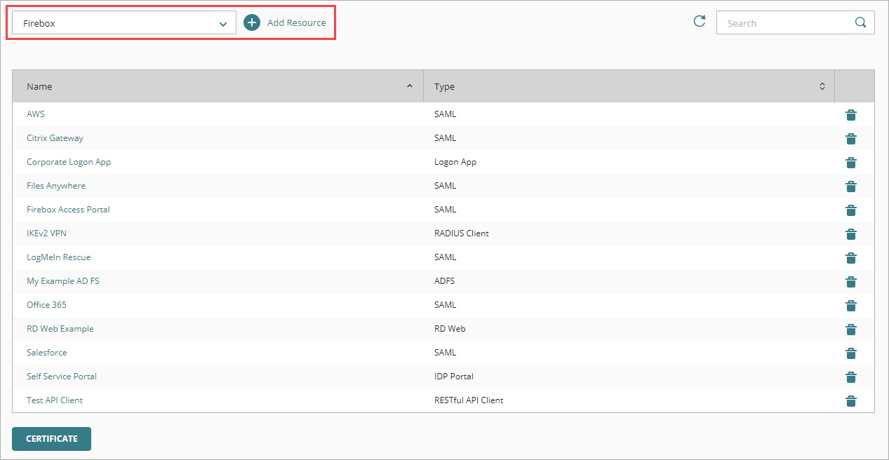The image size is (889, 460).
Task: Open the Firebox resource type dropdown
Action: [x=124, y=23]
